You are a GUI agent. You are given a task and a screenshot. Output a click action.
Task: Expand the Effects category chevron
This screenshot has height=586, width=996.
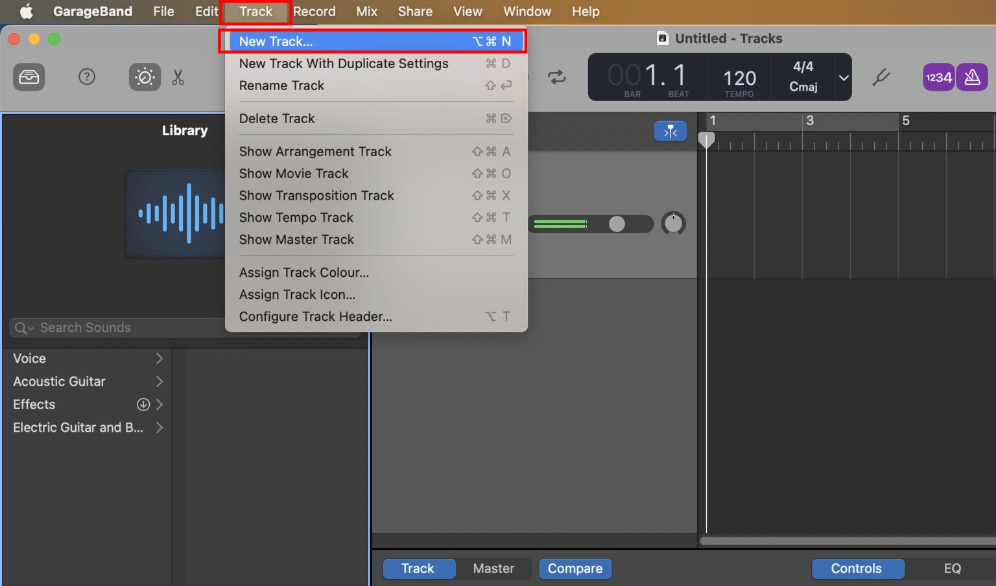coord(160,404)
